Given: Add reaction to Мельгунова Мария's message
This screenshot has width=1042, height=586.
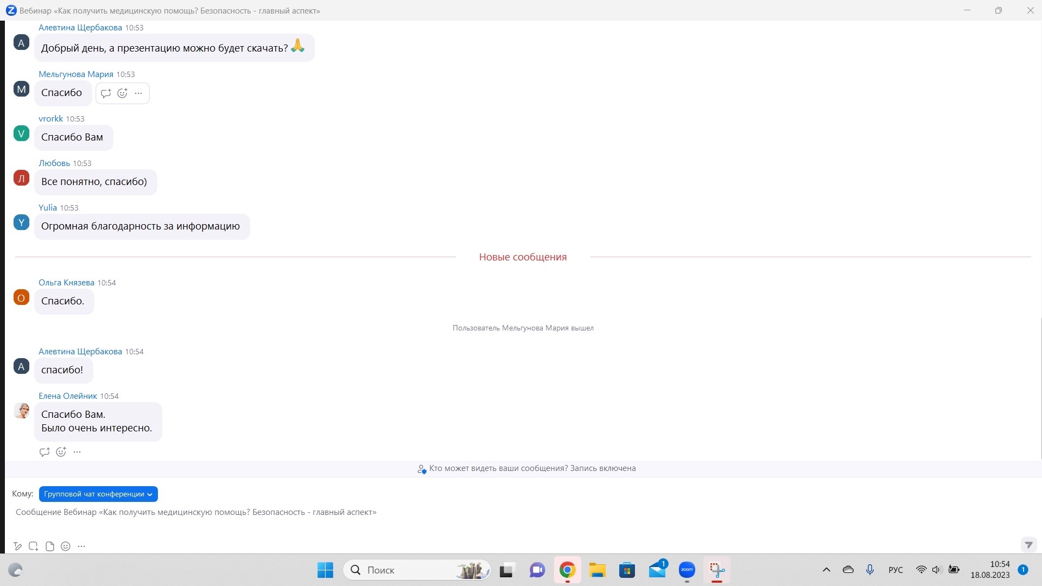Looking at the screenshot, I should (x=123, y=93).
